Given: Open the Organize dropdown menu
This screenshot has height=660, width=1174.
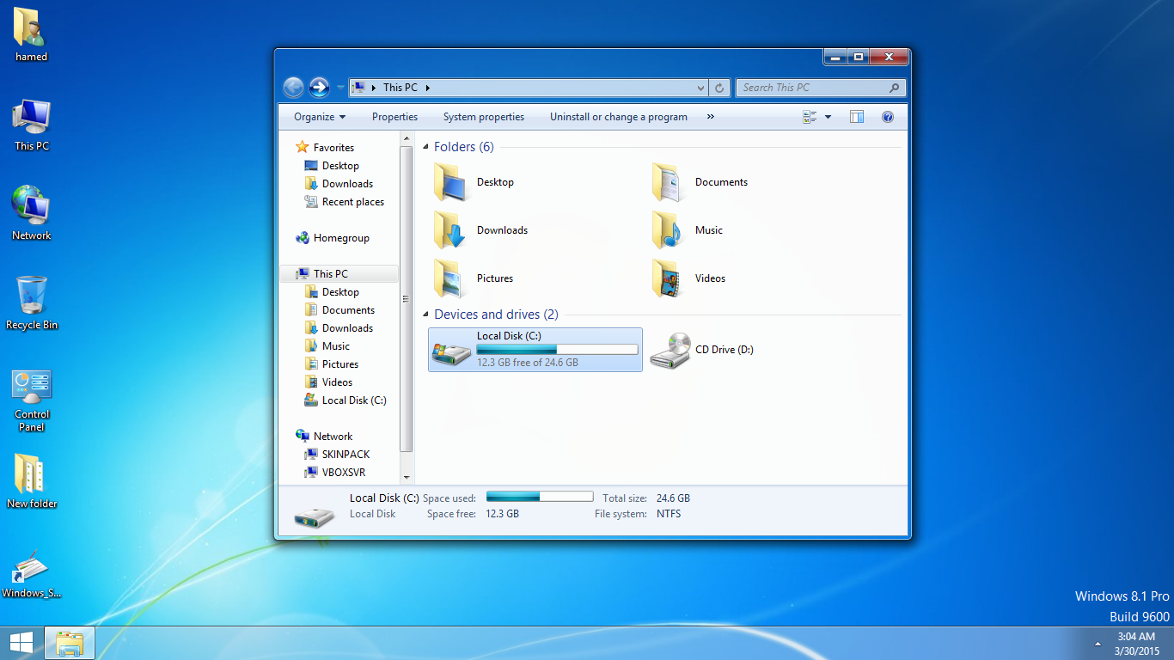Looking at the screenshot, I should (319, 117).
